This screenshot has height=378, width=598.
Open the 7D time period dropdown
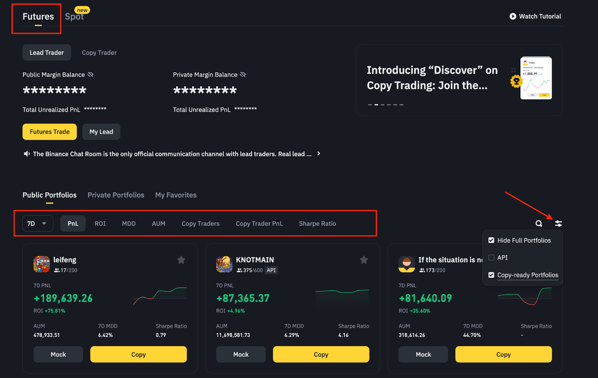point(38,224)
